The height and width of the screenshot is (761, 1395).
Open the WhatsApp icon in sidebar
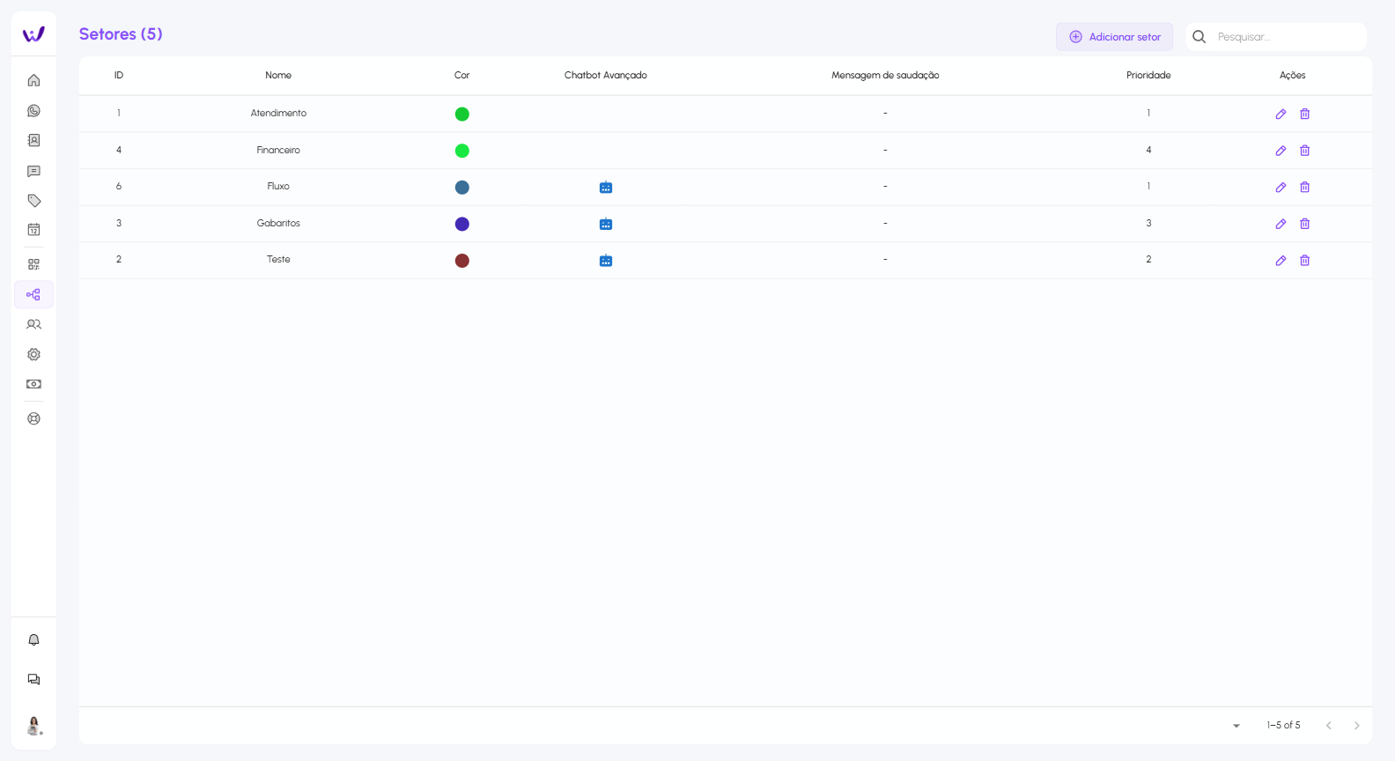[33, 111]
